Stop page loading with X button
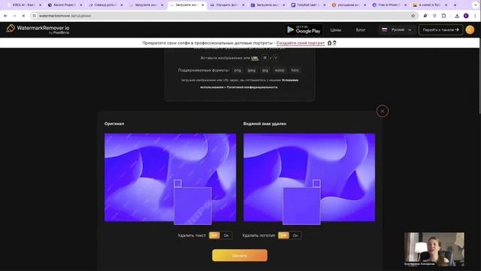The image size is (481, 271). coord(23,16)
